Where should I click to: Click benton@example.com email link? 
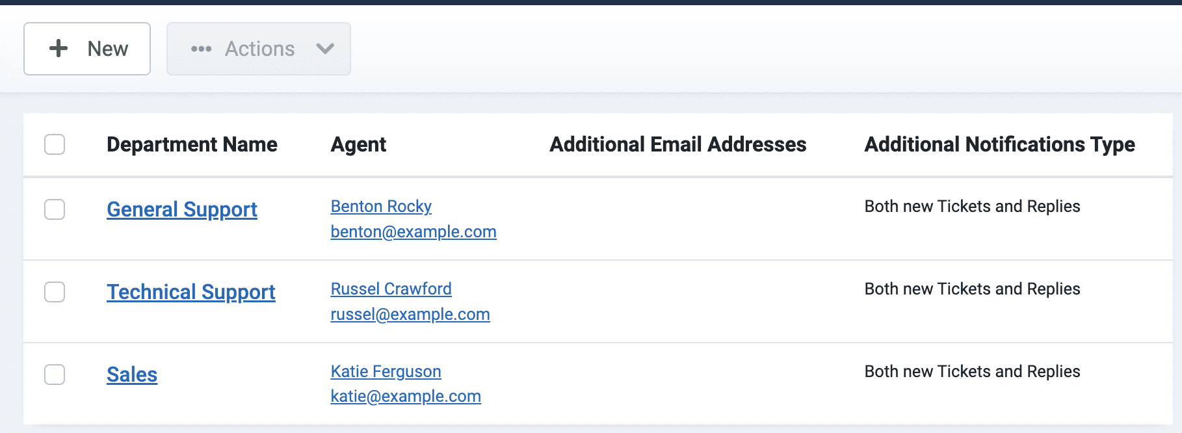tap(414, 231)
